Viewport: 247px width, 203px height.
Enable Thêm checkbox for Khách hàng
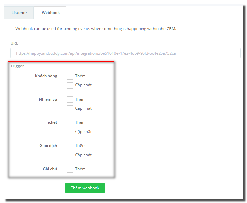(x=70, y=76)
